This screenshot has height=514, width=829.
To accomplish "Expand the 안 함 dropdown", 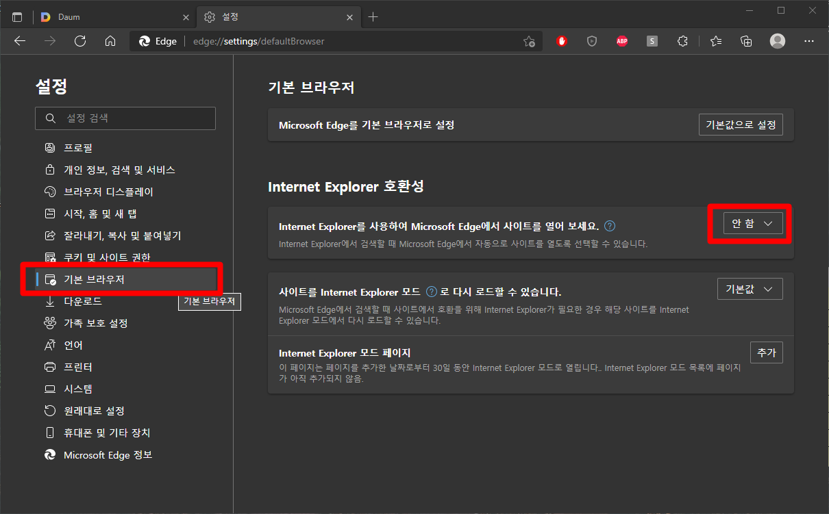I will (753, 223).
